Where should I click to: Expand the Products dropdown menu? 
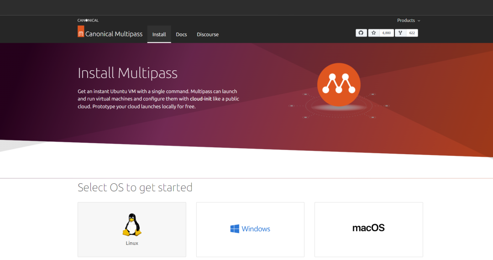pos(409,21)
